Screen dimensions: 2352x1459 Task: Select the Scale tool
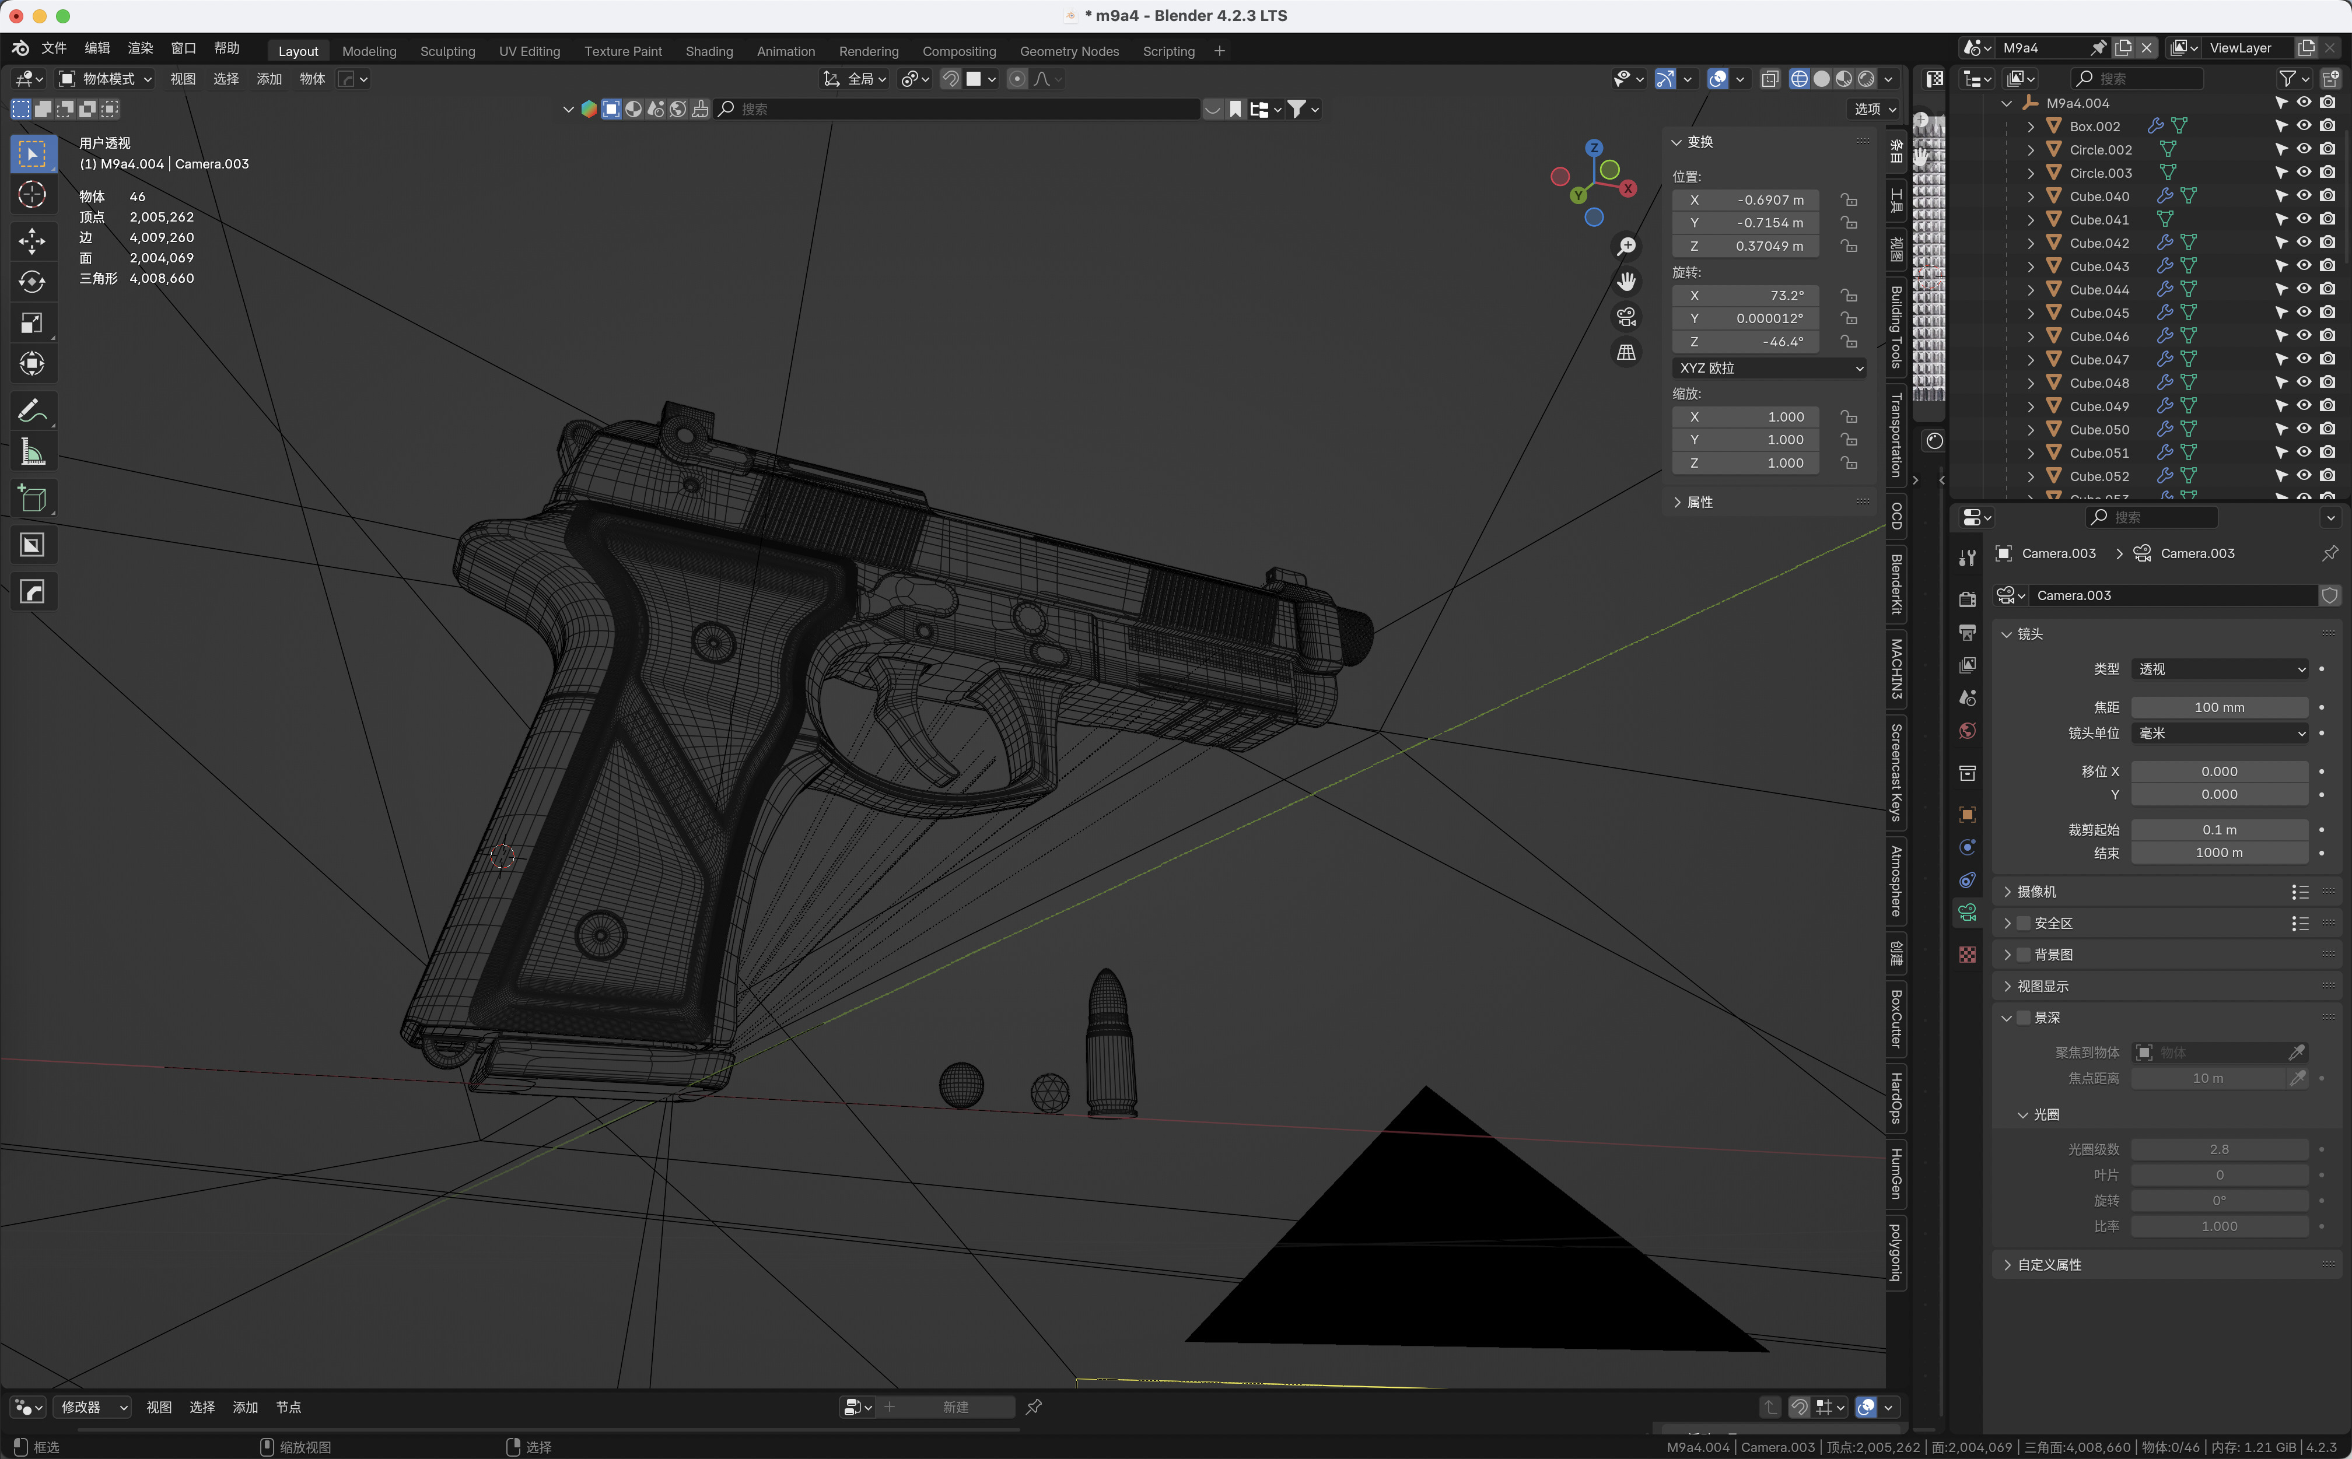pyautogui.click(x=33, y=323)
